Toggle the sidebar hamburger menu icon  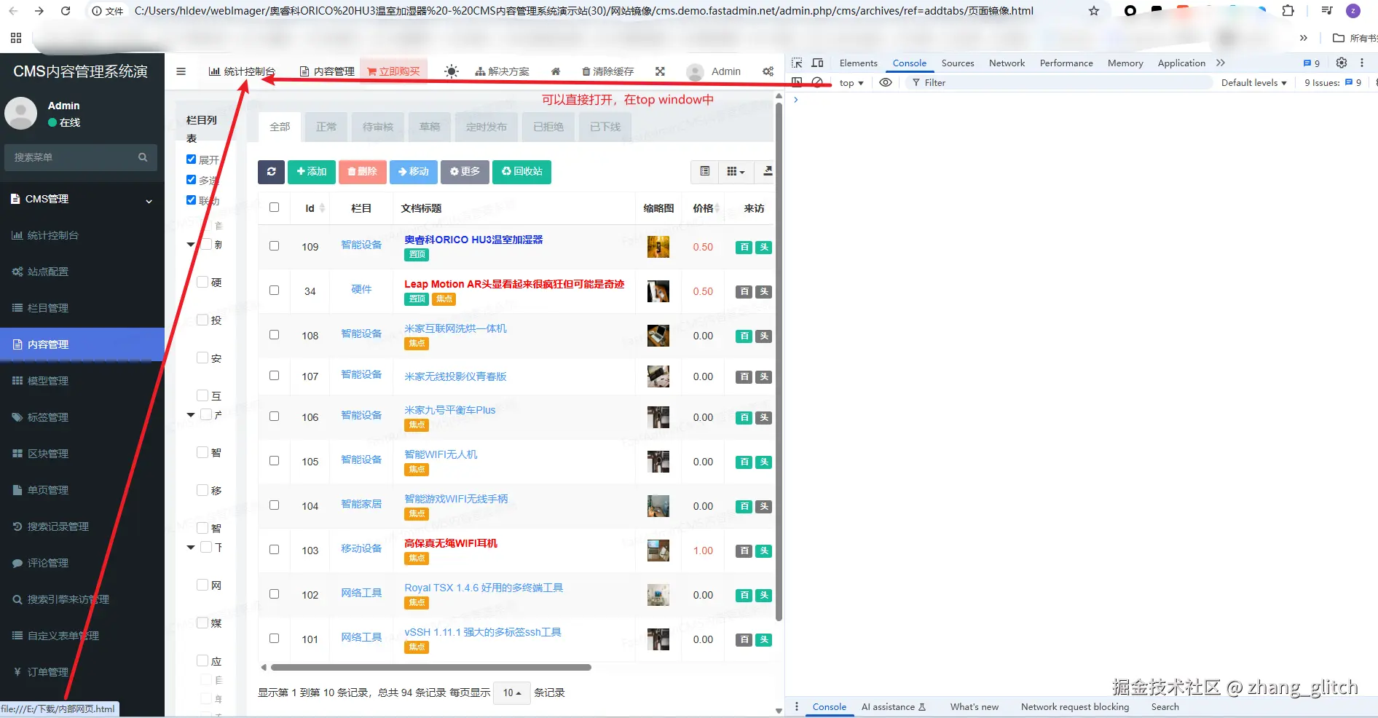point(181,71)
